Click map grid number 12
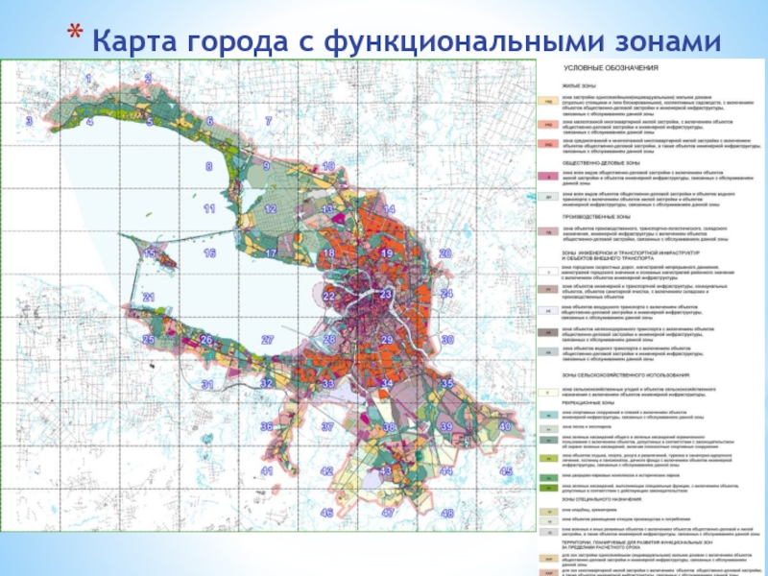This screenshot has height=576, width=768. click(x=271, y=209)
